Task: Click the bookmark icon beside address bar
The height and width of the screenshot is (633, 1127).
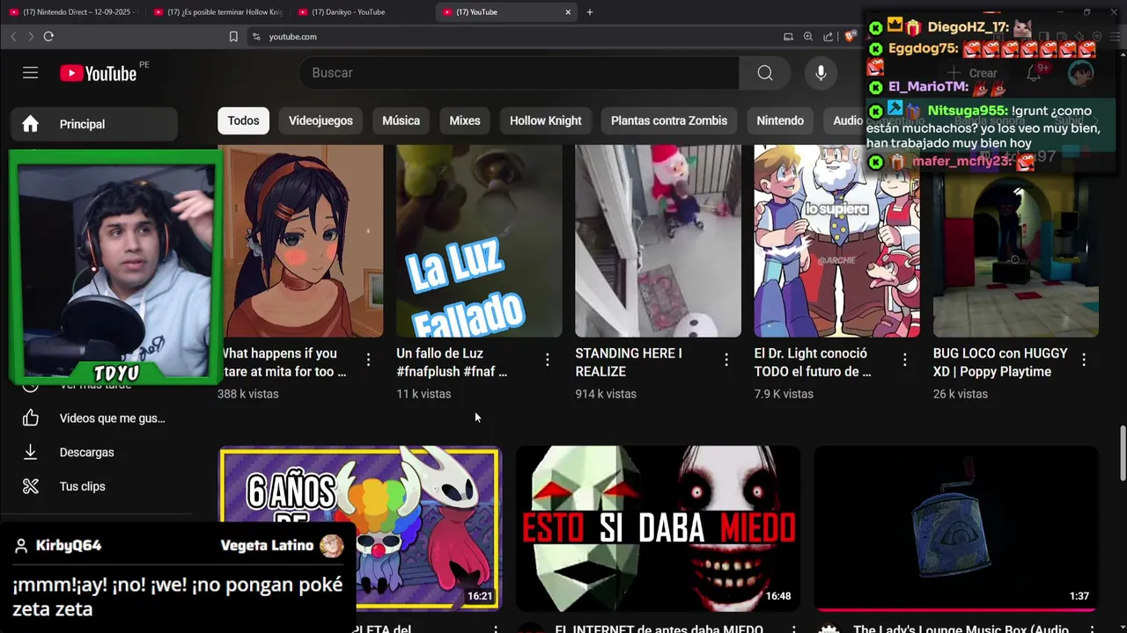Action: 233,36
